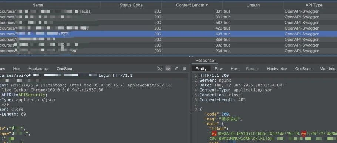Click response Content-Type: application/json line
The width and height of the screenshot is (337, 143).
coord(236,90)
